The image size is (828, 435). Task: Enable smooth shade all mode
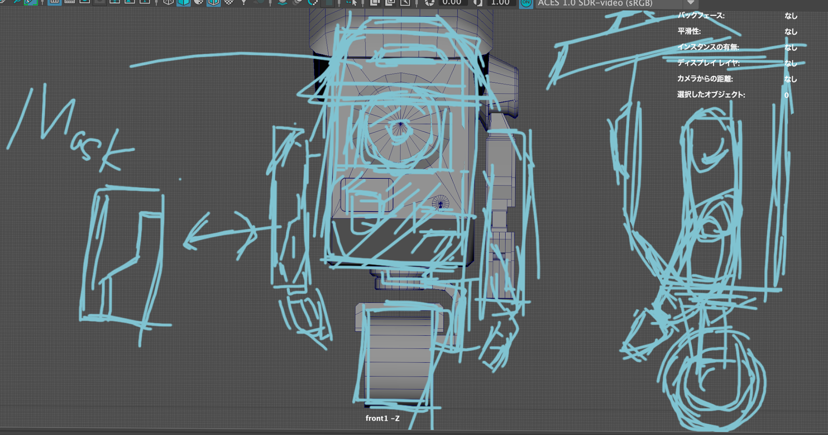click(x=184, y=2)
